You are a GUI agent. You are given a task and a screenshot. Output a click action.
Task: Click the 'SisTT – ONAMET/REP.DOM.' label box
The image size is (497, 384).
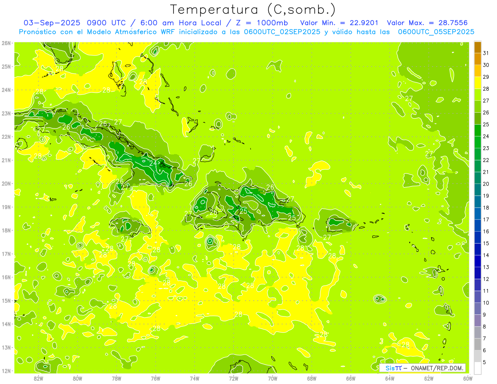[422, 368]
